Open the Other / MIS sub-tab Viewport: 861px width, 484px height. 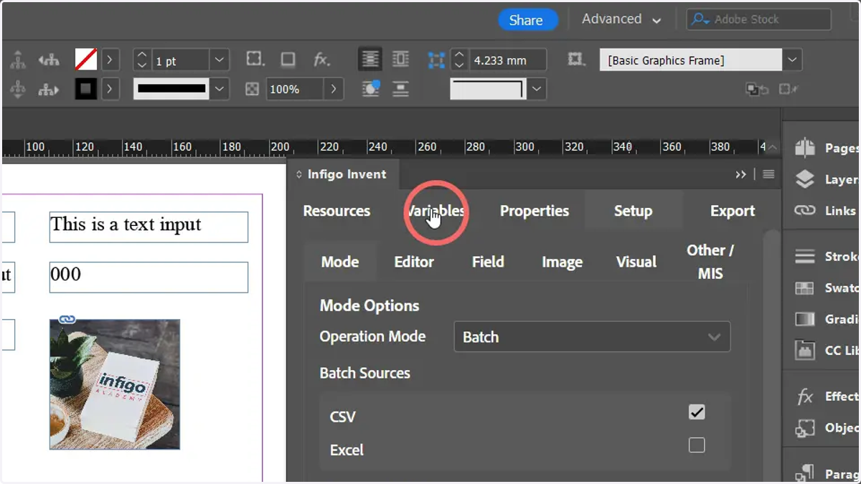[x=710, y=262]
